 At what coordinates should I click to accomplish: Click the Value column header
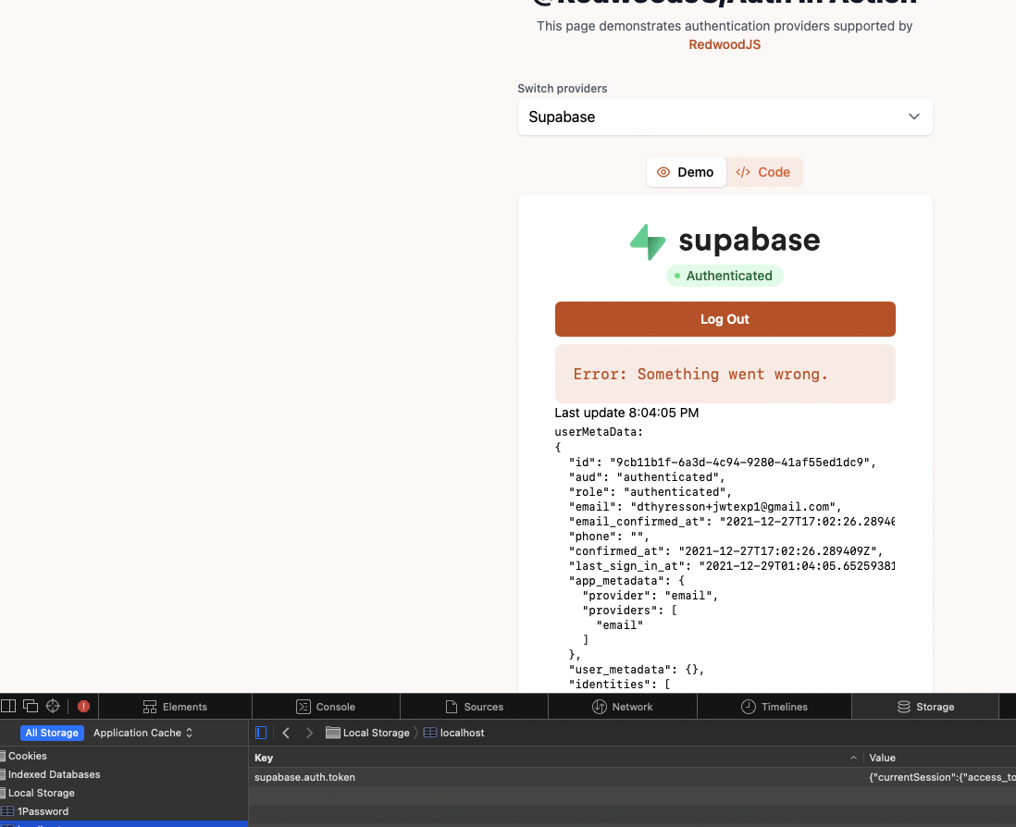[x=940, y=758]
